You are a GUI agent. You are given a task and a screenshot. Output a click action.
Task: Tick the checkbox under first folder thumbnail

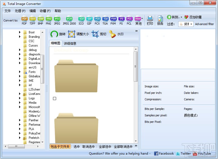(55, 99)
